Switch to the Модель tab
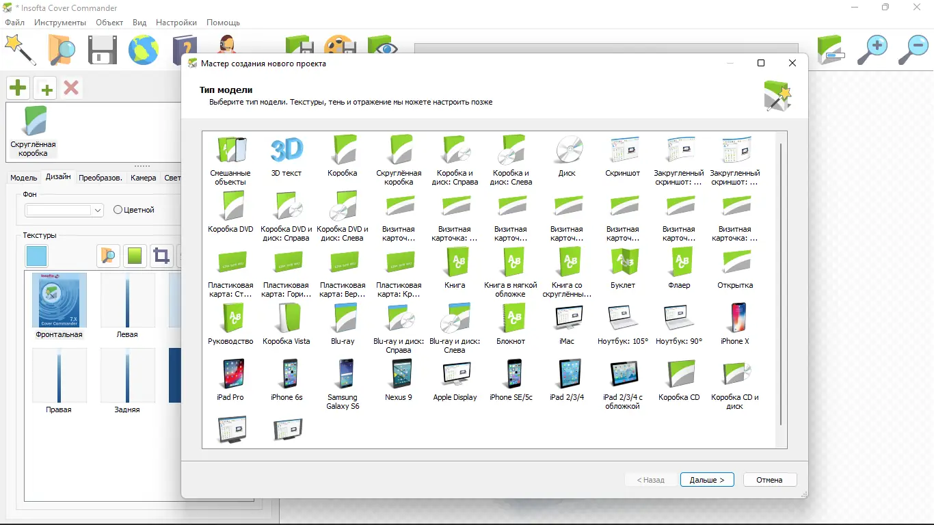934x525 pixels. click(x=23, y=178)
